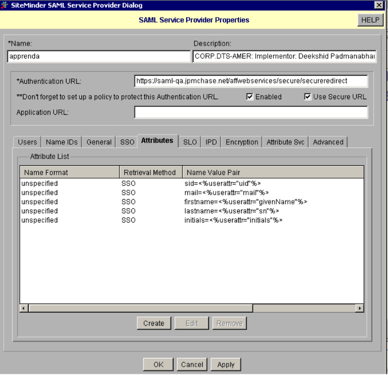Confirm with the OK button
388x375 pixels.
(158, 364)
